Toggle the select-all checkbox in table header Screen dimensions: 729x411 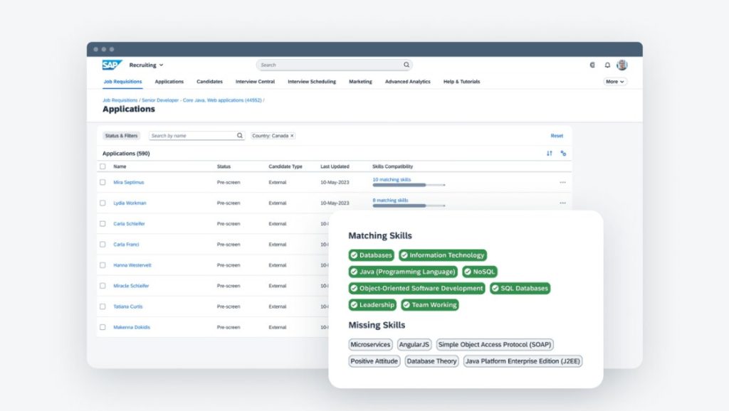[x=103, y=166]
